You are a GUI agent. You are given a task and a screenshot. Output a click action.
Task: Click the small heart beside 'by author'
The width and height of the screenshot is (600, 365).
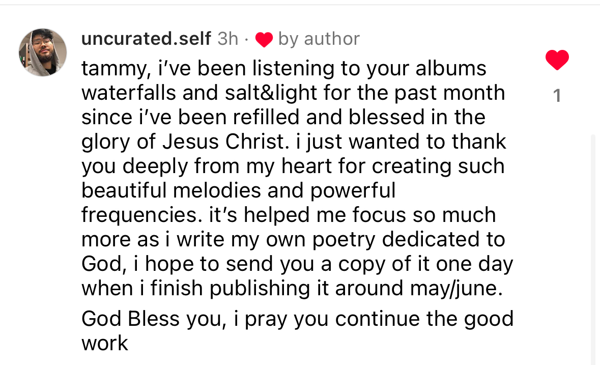point(264,39)
